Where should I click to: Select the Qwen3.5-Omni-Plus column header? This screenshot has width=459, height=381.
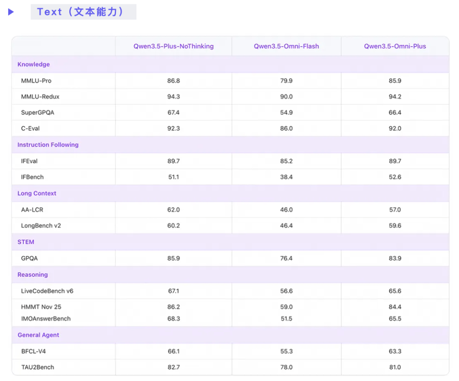395,46
